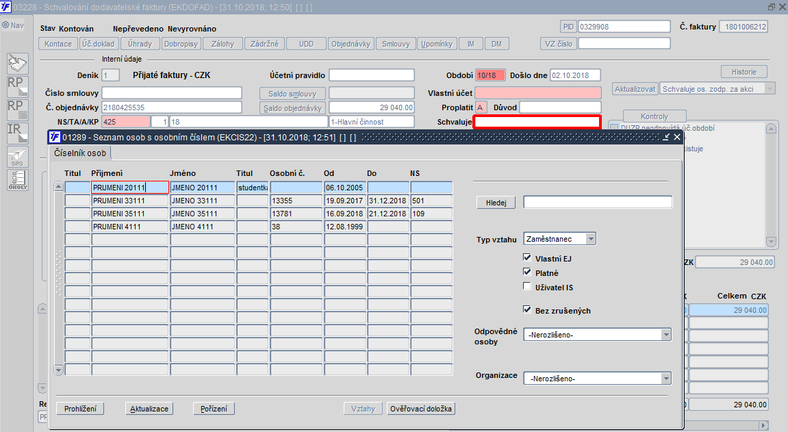788x432 pixels.
Task: Open the ÚKOLY tasks icon
Action: tap(18, 180)
